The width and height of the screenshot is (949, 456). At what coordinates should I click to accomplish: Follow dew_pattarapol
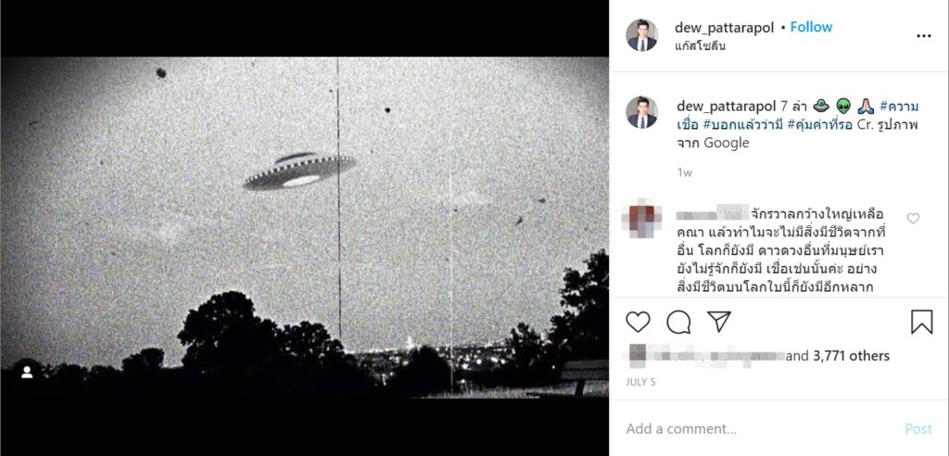pyautogui.click(x=811, y=27)
